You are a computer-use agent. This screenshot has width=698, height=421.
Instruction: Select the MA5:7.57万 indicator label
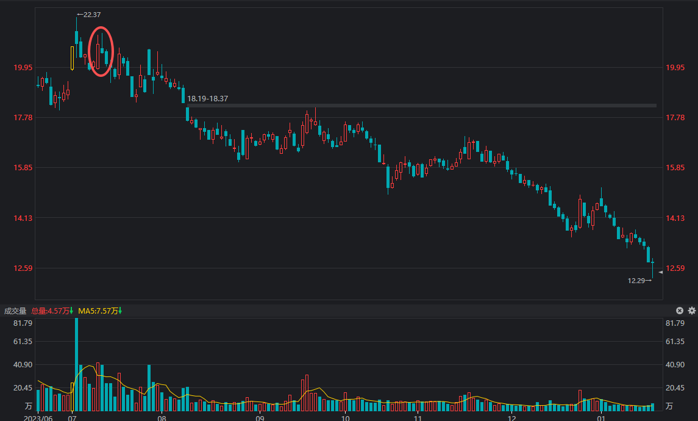pyautogui.click(x=98, y=311)
